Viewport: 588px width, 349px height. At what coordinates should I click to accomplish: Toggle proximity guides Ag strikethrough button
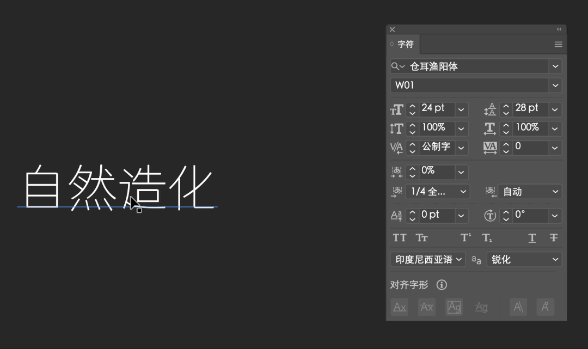point(481,307)
